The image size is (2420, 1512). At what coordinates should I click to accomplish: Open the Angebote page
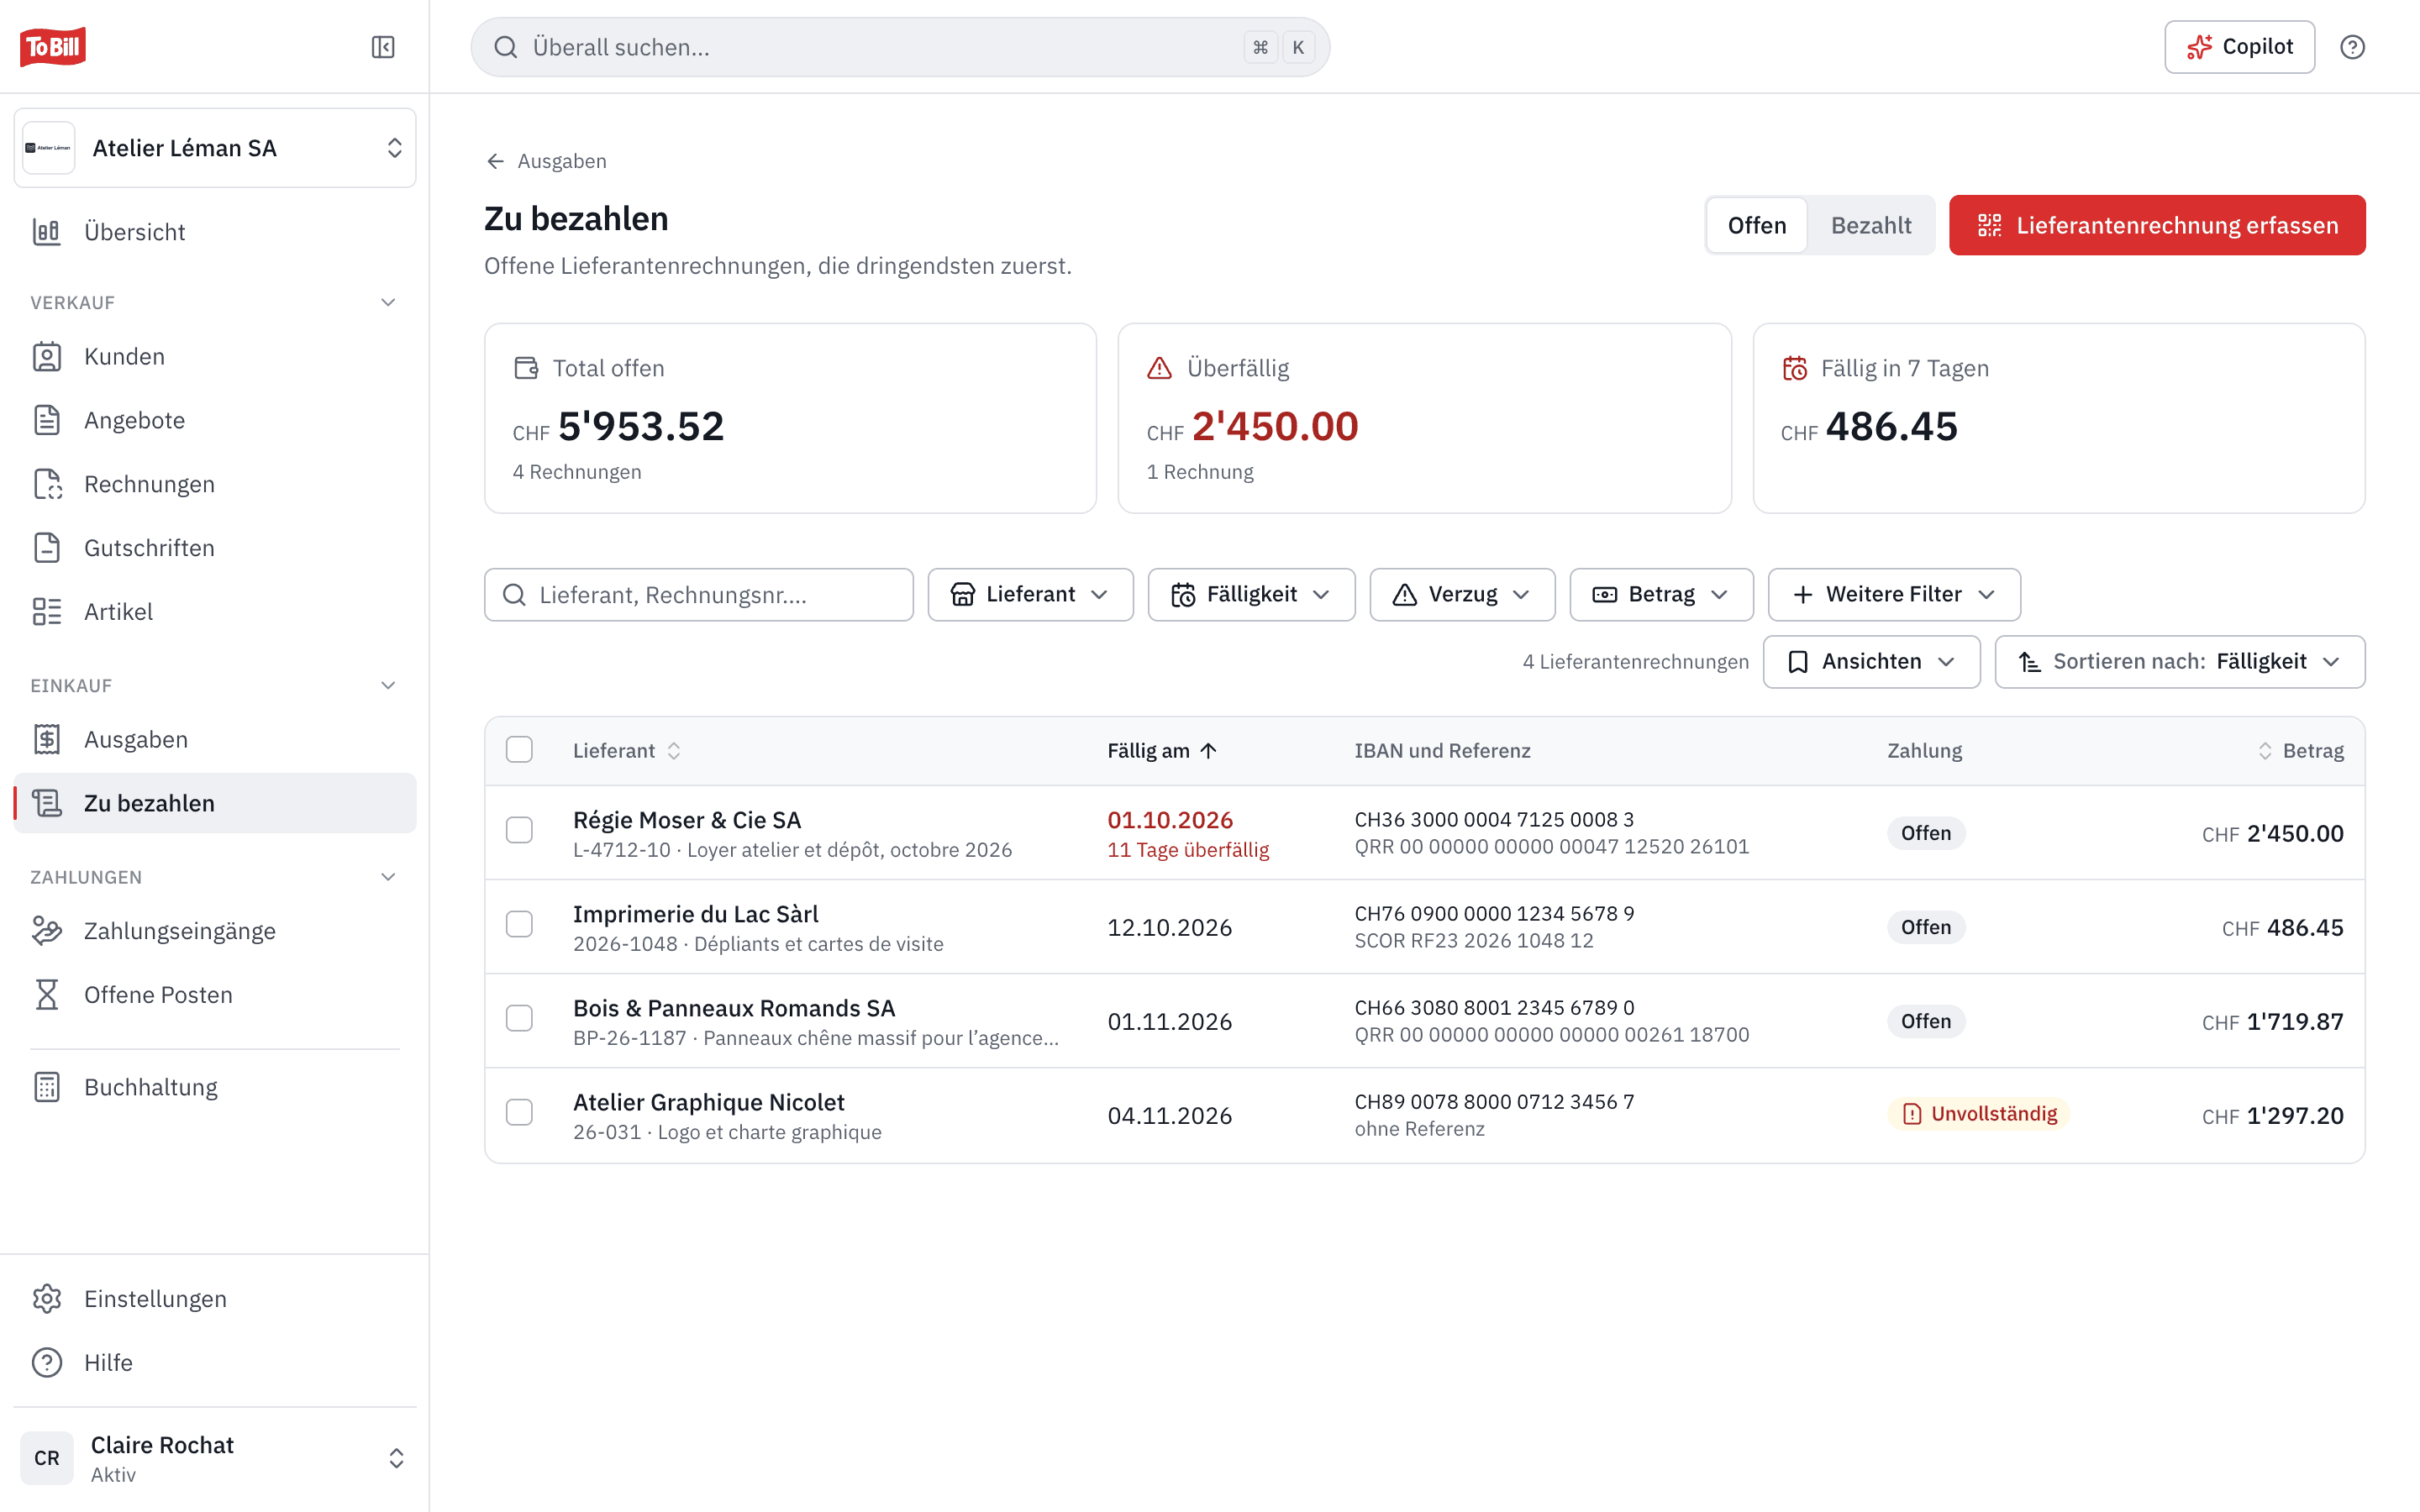pyautogui.click(x=215, y=420)
